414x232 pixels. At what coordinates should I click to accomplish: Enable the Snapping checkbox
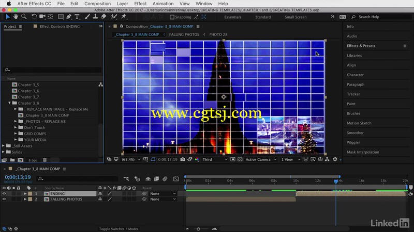tap(172, 17)
